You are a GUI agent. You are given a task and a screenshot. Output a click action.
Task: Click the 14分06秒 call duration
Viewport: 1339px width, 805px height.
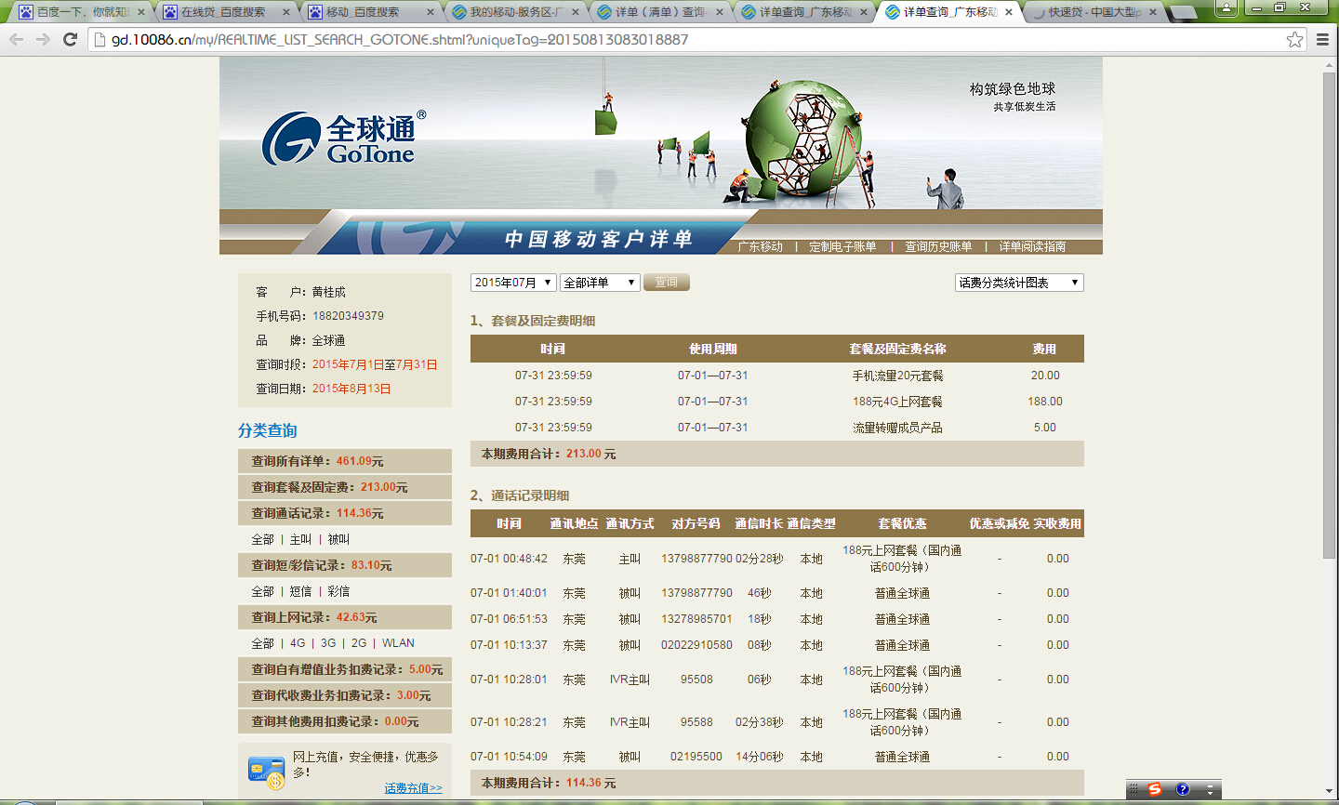[x=760, y=757]
